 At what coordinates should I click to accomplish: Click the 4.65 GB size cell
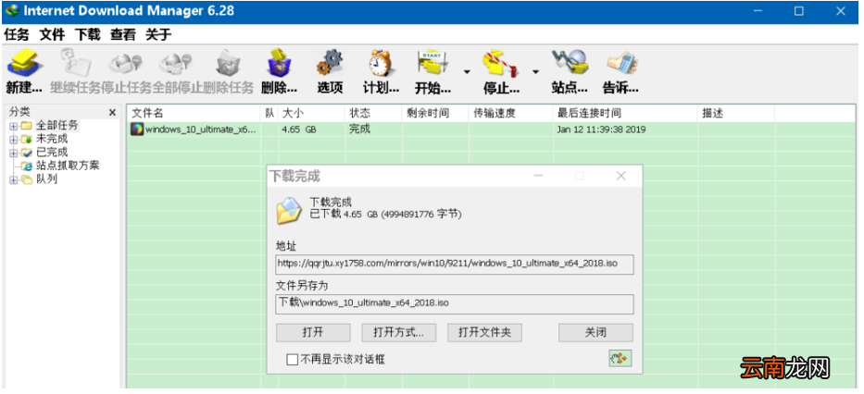click(x=301, y=129)
